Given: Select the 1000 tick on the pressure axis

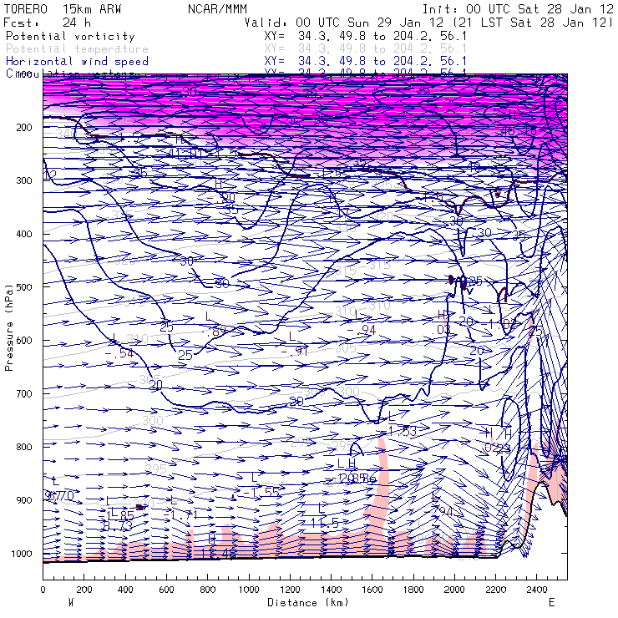Looking at the screenshot, I should (x=22, y=554).
